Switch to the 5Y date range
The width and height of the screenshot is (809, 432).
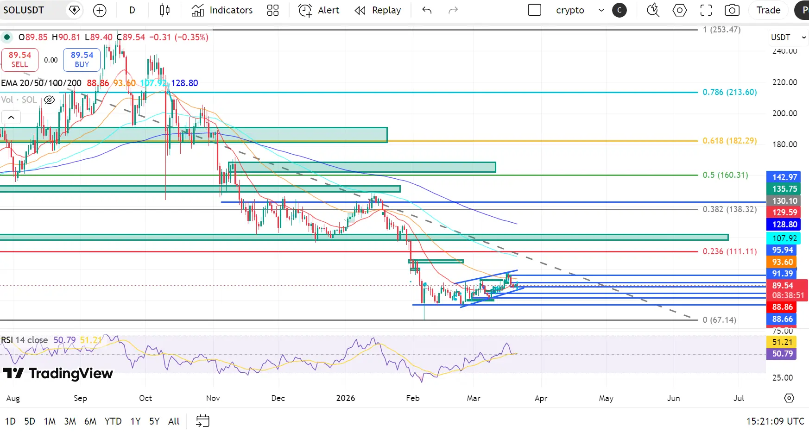tap(154, 421)
